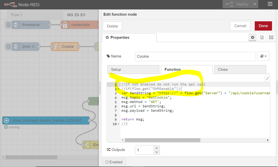Image resolution: width=278 pixels, height=167 pixels.
Task: Switch to the Setup tab
Action: [133, 69]
